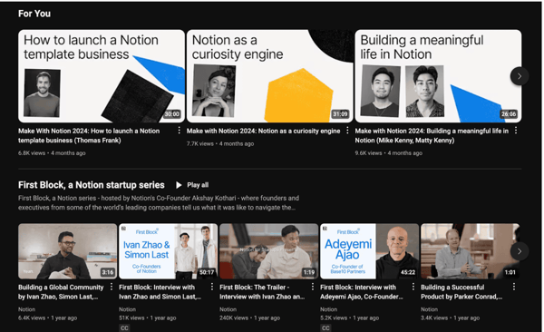Open Parker Conrad video thumbnail
Screen dimensions: 544x332
click(x=470, y=251)
